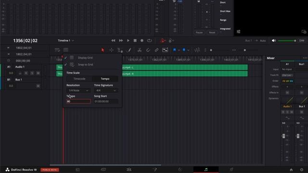
Task: Open Dynamics graph for mixer channel A1
Action: tap(287, 100)
